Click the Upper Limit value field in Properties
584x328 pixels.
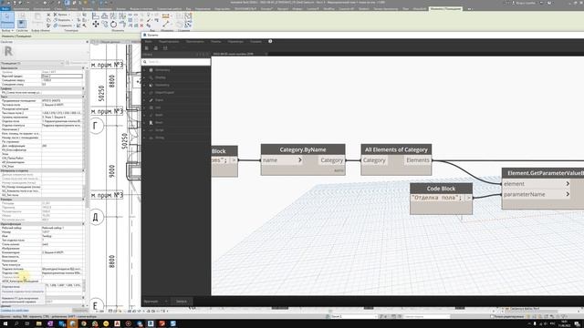(62, 76)
